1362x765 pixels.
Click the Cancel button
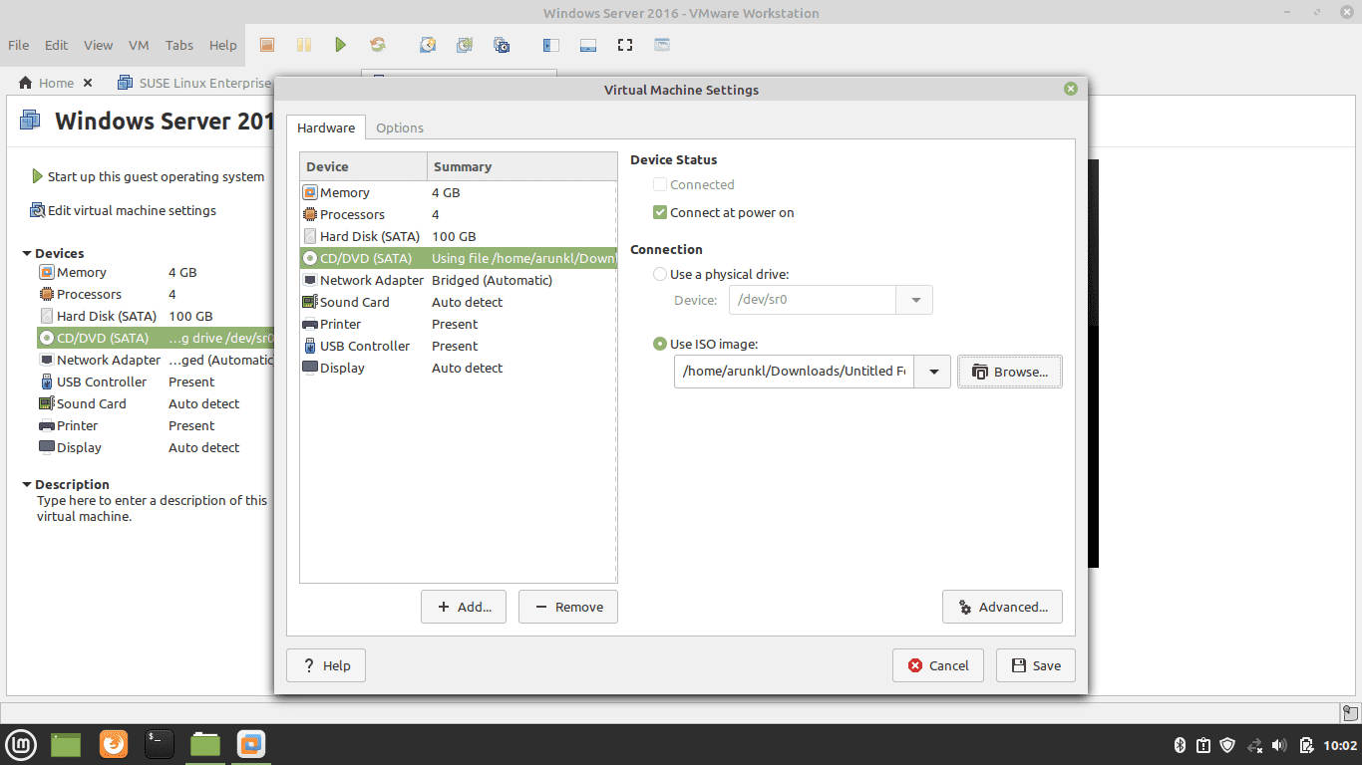click(938, 665)
